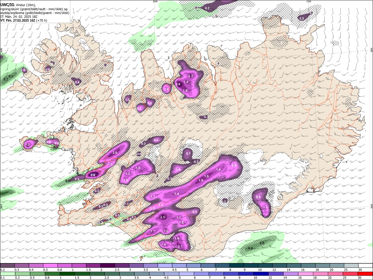
Task: Click the 1.7 snowfall value in the southwest
Action: (x=153, y=232)
